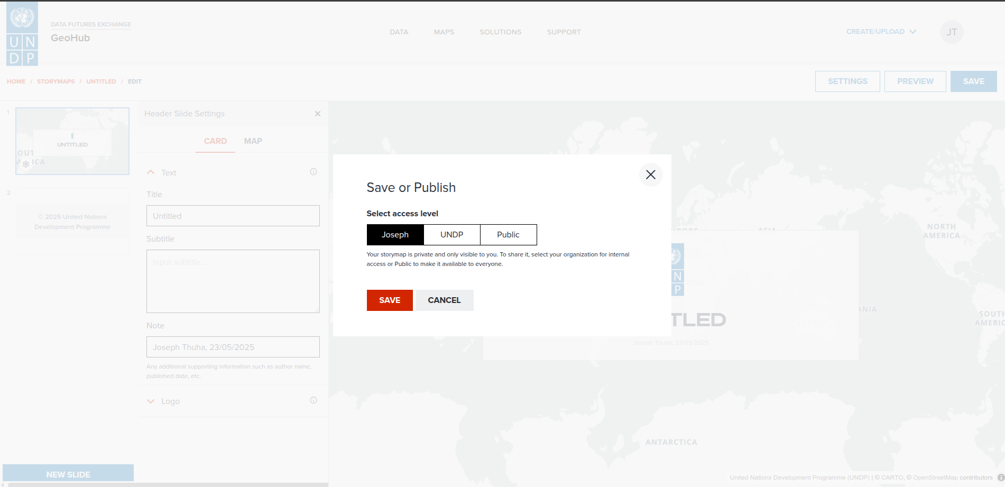Screen dimensions: 1005x487
Task: Click the info icon beside Logo section
Action: [313, 400]
